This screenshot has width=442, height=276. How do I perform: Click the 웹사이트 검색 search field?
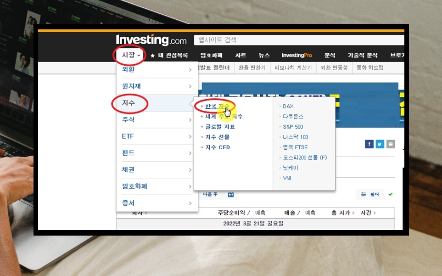tap(299, 40)
